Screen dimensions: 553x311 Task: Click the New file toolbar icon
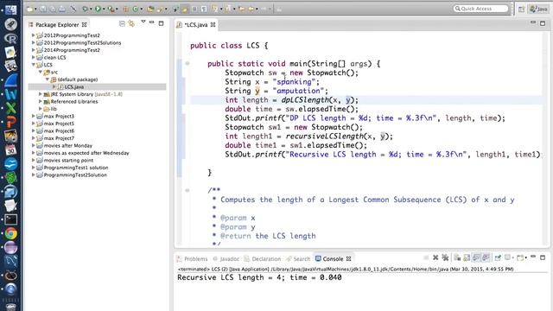coord(30,9)
